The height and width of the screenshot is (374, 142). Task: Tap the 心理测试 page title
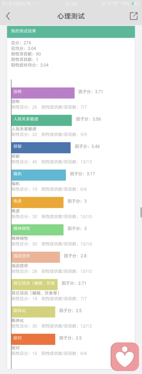point(71,16)
